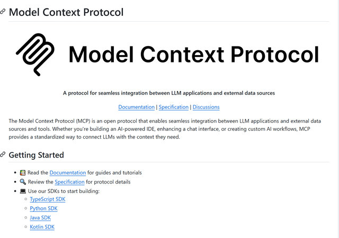The image size is (339, 238).
Task: Open the TypeScript SDK link
Action: (x=48, y=199)
